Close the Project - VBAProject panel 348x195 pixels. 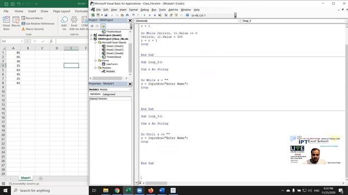click(x=130, y=21)
